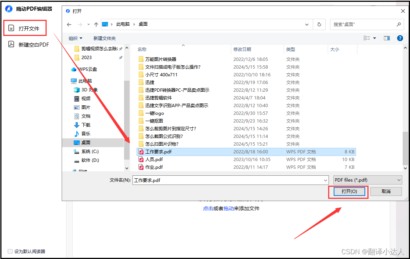The height and width of the screenshot is (259, 410).
Task: Select 下载 in navigation tree
Action: [x=82, y=125]
